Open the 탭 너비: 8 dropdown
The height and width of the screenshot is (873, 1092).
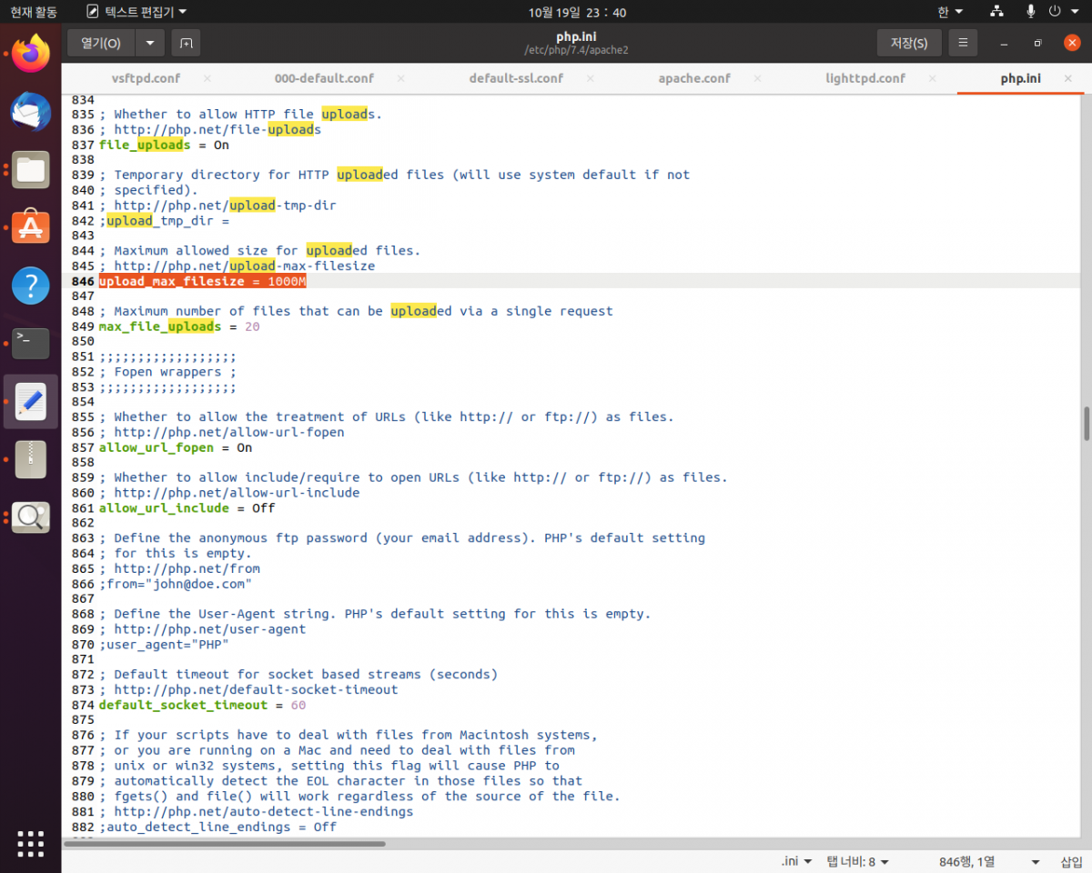[x=857, y=861]
